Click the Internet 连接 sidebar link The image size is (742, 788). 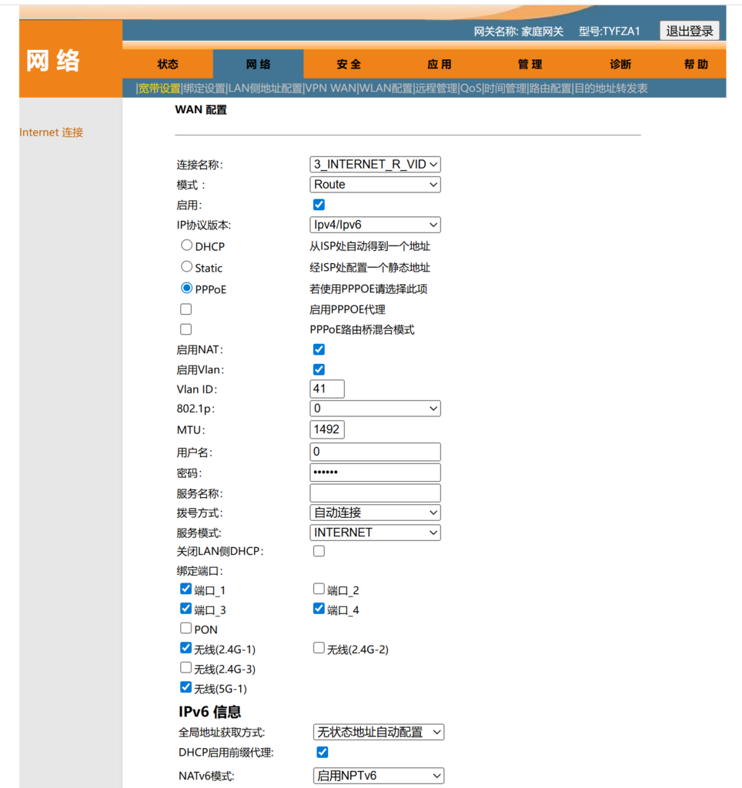tap(51, 132)
